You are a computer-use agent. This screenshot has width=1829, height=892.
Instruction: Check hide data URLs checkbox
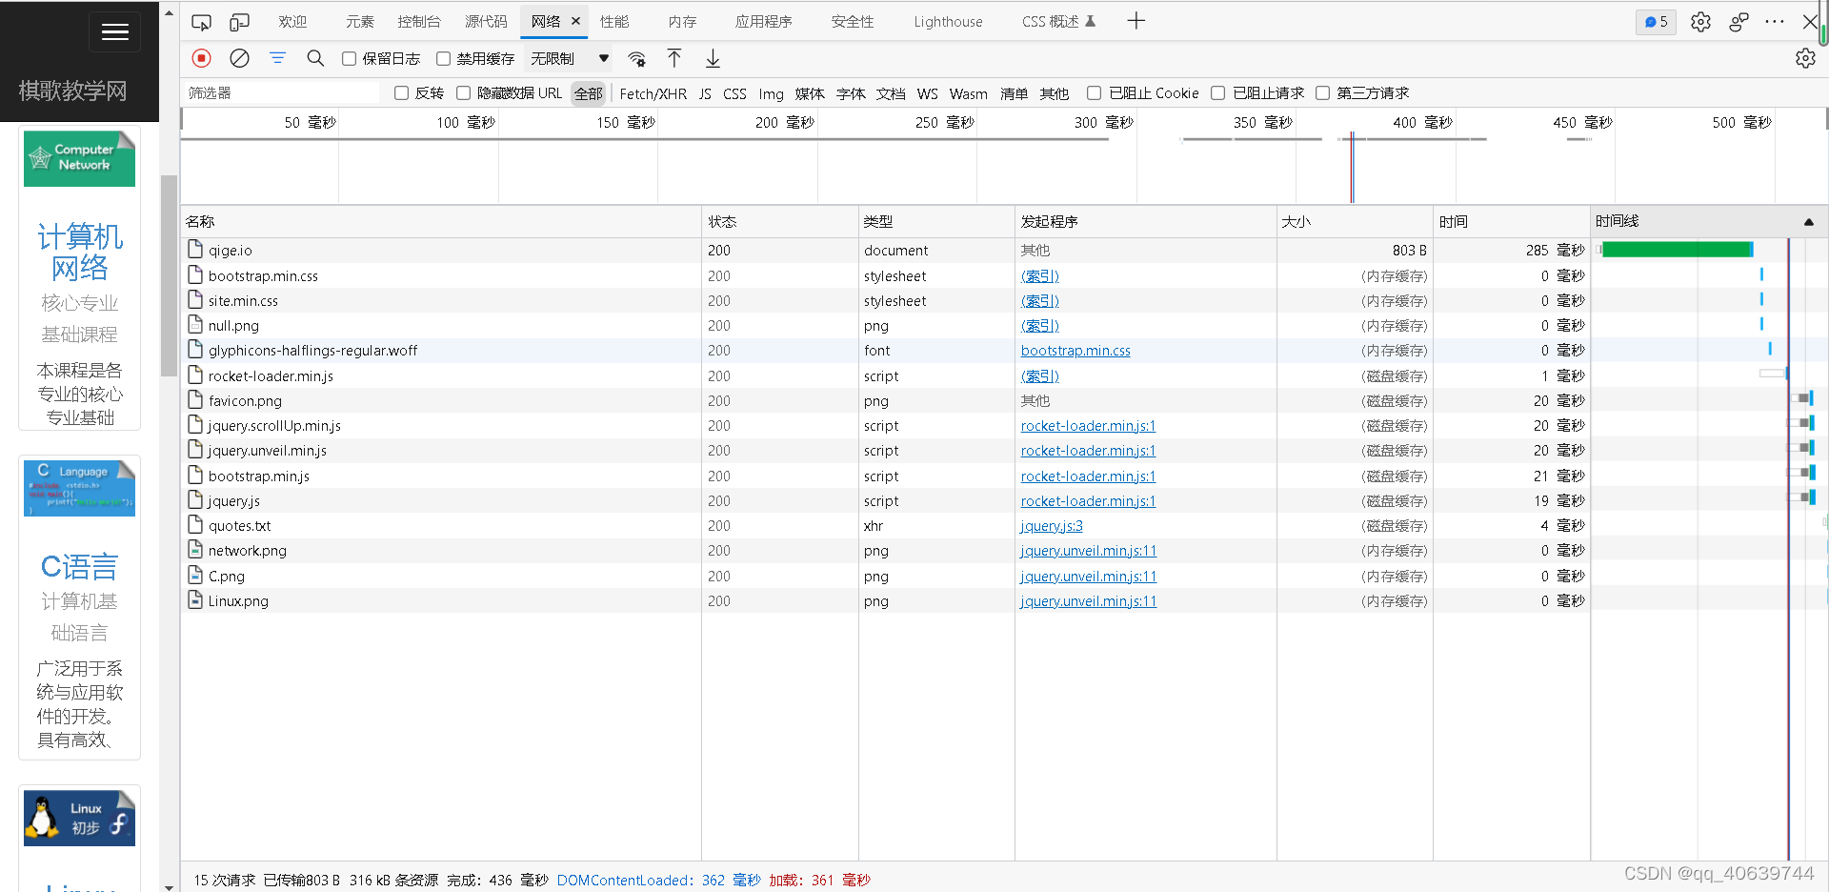click(x=463, y=93)
